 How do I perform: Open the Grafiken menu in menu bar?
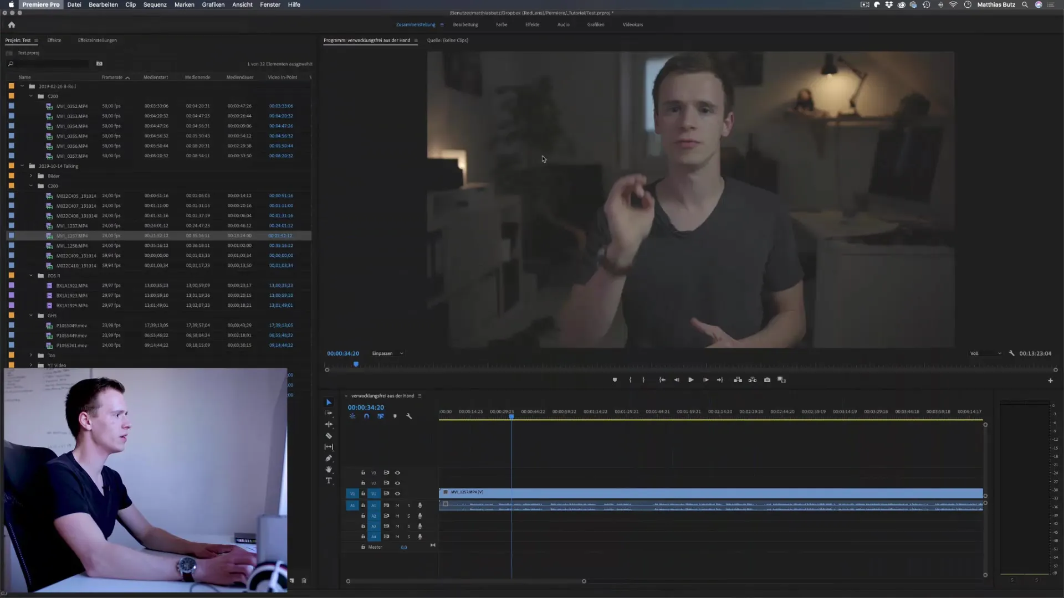(213, 4)
